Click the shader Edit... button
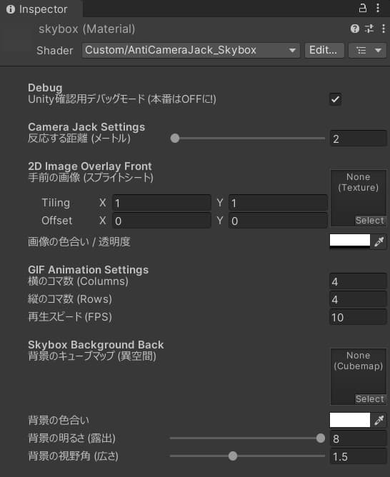Viewport: 390px width, 477px height. click(x=324, y=50)
